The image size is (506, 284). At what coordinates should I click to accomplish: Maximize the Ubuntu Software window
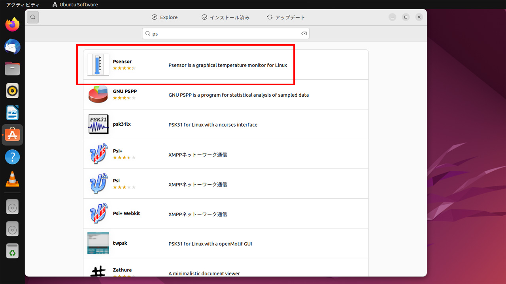point(406,17)
